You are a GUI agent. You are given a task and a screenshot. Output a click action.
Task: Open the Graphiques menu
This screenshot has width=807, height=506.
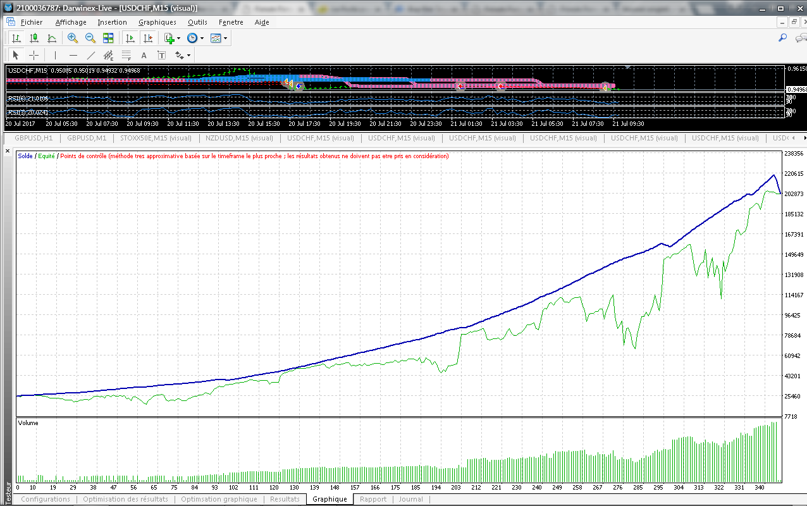click(x=157, y=22)
